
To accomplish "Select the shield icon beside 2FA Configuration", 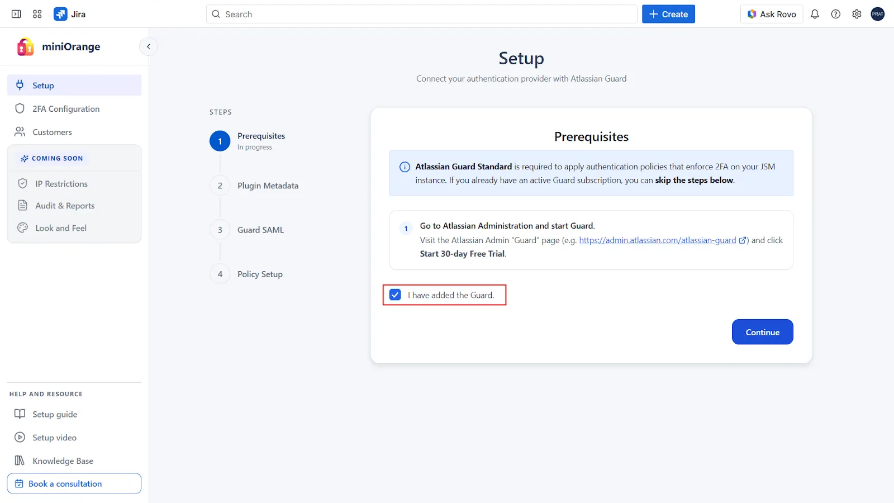I will point(20,108).
